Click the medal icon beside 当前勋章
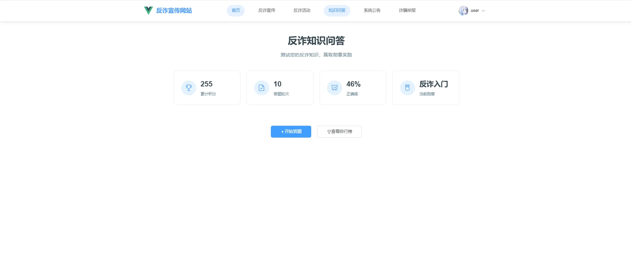 click(x=407, y=88)
